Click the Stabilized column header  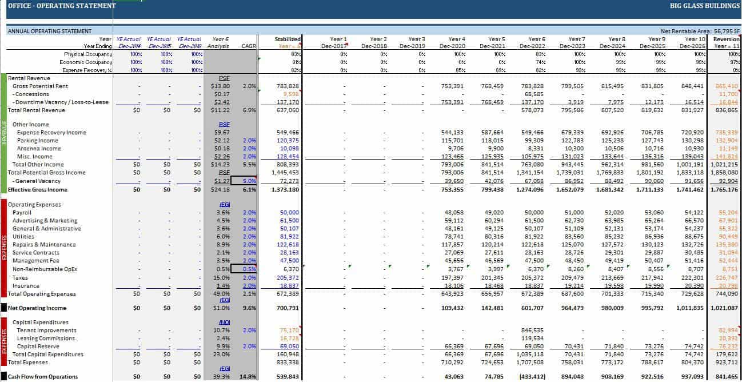point(288,39)
